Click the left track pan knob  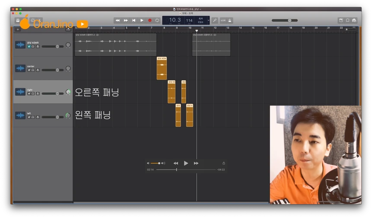click(68, 115)
